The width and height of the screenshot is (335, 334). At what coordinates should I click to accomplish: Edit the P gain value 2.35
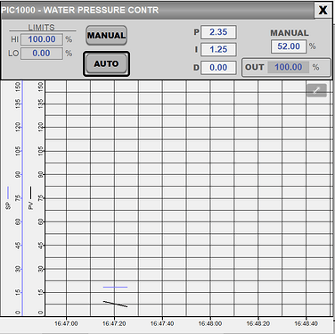218,32
